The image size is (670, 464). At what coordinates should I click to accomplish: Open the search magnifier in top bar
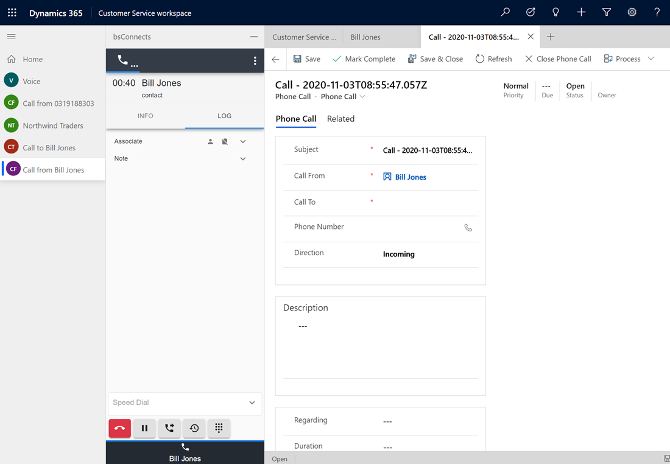click(505, 12)
